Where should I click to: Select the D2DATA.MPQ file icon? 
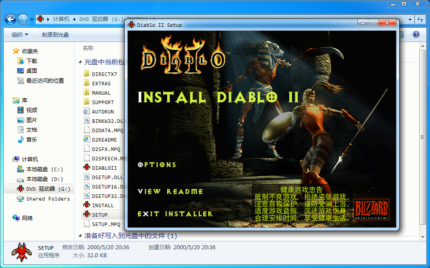pyautogui.click(x=86, y=130)
